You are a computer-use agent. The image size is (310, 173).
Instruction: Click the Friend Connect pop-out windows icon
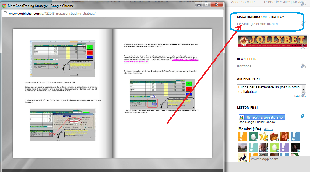pos(302,116)
